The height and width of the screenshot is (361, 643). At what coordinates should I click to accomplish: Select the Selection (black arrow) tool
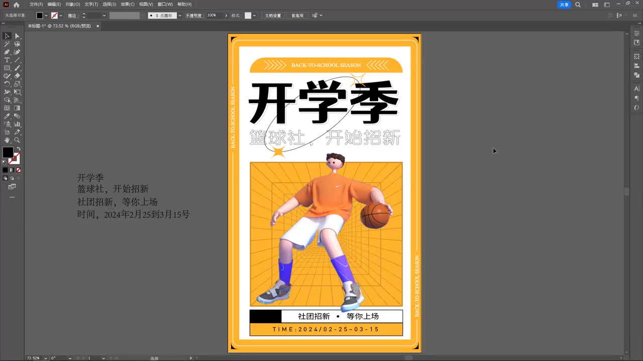(7, 36)
